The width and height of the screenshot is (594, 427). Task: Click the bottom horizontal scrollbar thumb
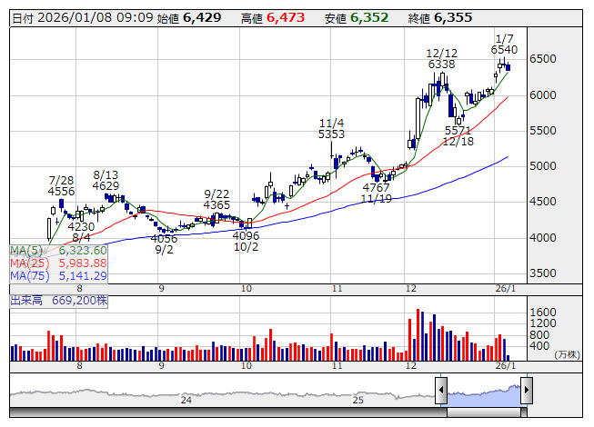483,413
